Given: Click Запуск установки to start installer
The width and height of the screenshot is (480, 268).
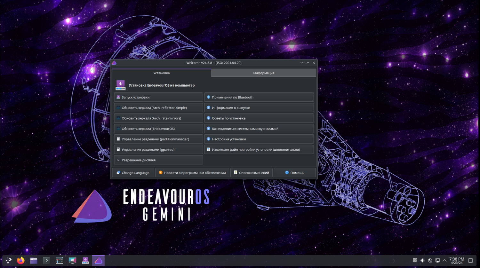Looking at the screenshot, I should 158,97.
